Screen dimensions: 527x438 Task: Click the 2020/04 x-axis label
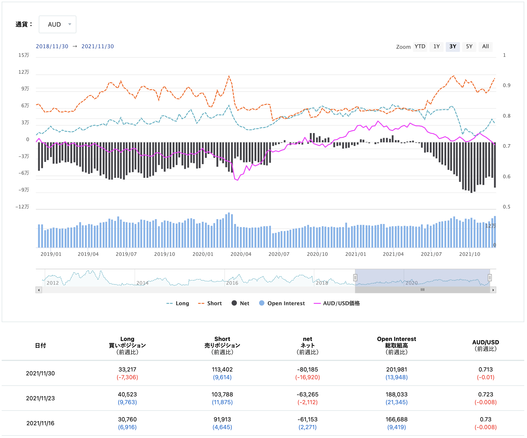[241, 254]
